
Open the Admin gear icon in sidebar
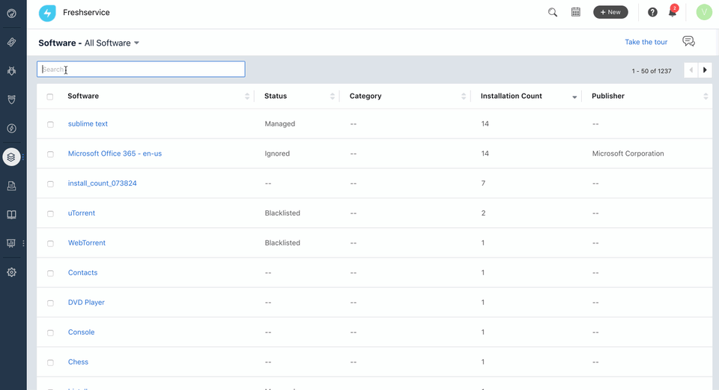(x=11, y=272)
